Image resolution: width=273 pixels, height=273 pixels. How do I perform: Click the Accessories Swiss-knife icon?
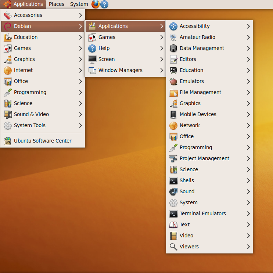[x=8, y=15]
